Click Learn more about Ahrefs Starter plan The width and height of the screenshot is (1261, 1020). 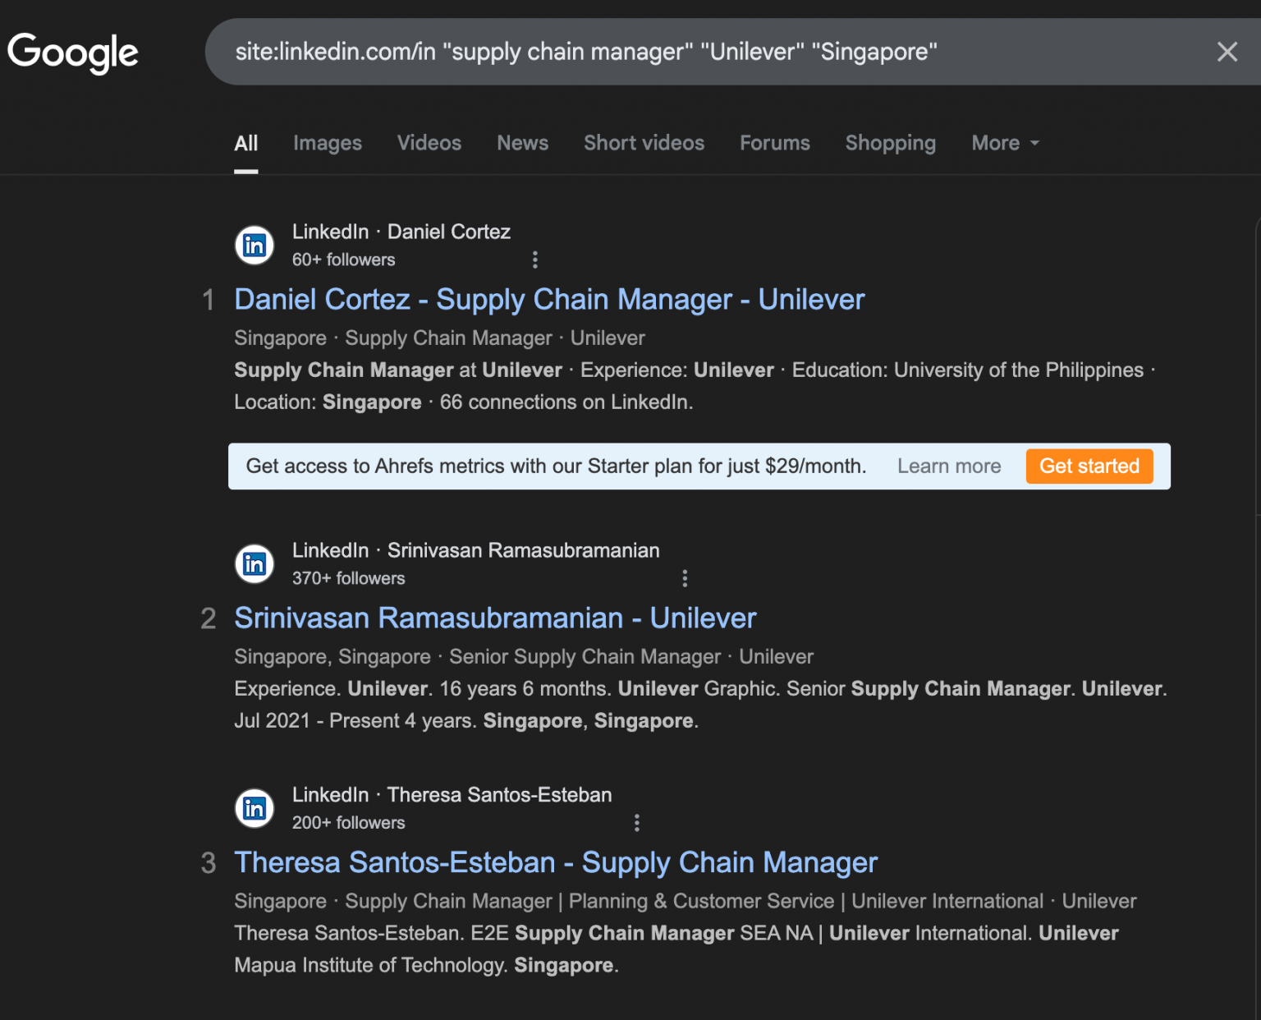[x=949, y=466]
